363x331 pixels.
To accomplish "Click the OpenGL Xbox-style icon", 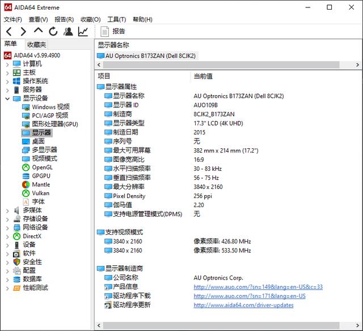I will pyautogui.click(x=26, y=167).
